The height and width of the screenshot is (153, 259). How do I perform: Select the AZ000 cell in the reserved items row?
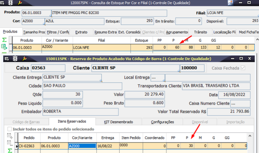click(x=82, y=146)
